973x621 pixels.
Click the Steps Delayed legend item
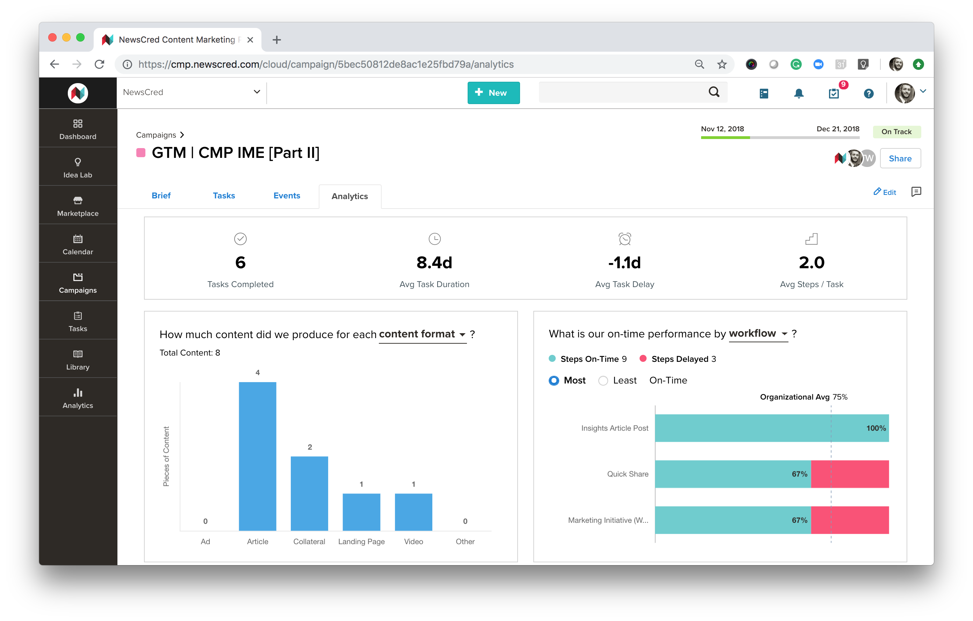[678, 359]
